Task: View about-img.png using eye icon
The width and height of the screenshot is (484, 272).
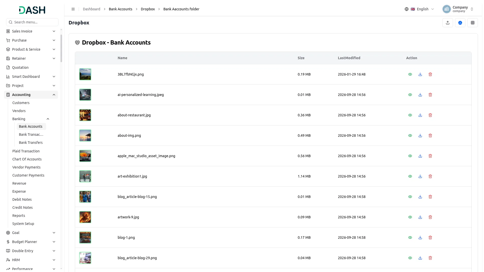Action: click(x=410, y=135)
